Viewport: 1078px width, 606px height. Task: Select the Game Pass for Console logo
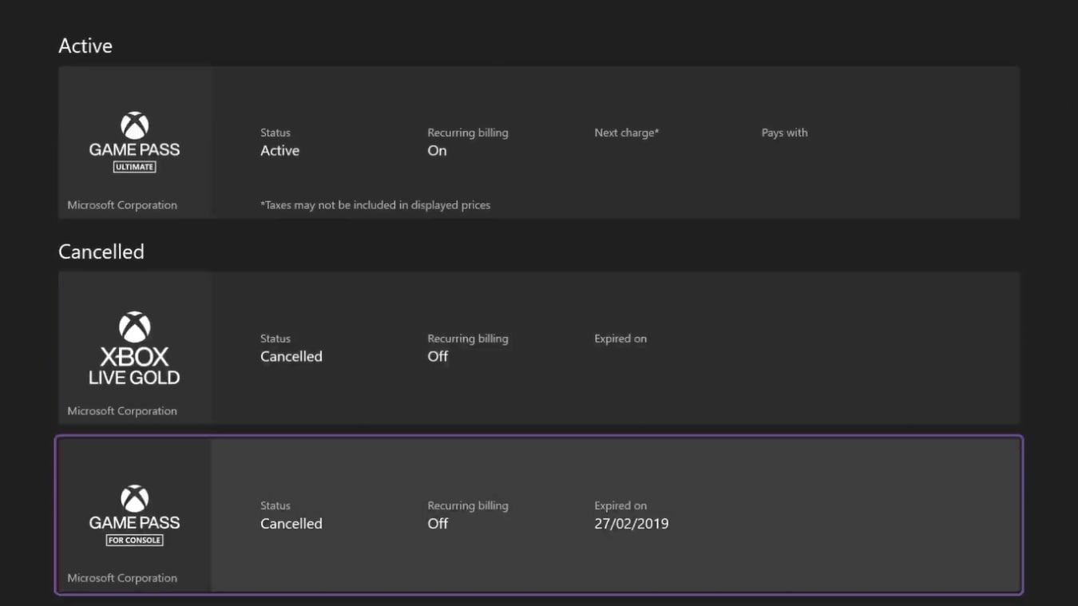[134, 516]
